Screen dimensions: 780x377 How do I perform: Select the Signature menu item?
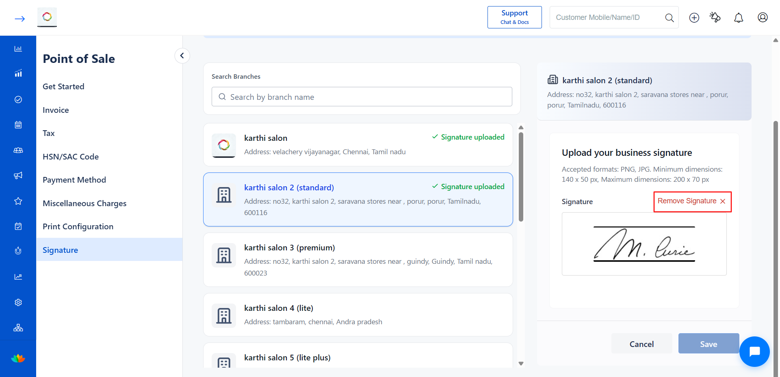coord(109,250)
